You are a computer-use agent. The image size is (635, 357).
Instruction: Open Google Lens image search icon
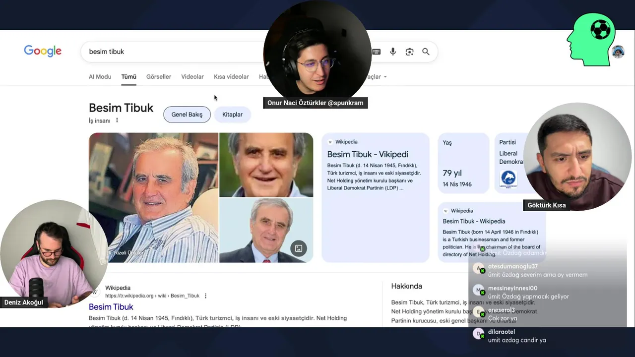coord(409,52)
